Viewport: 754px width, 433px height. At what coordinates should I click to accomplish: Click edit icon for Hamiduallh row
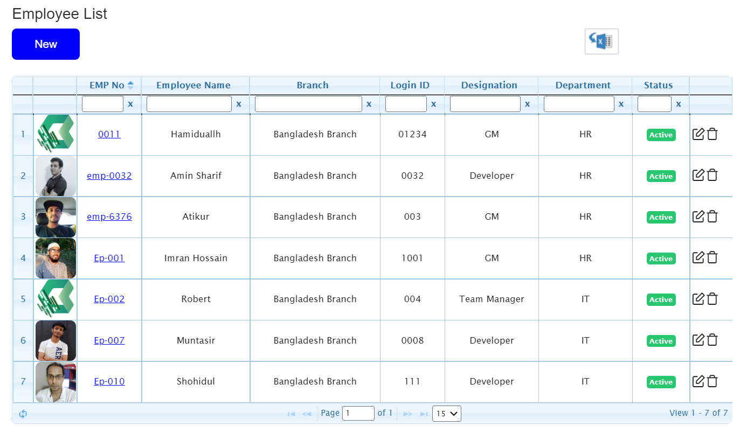(x=698, y=134)
